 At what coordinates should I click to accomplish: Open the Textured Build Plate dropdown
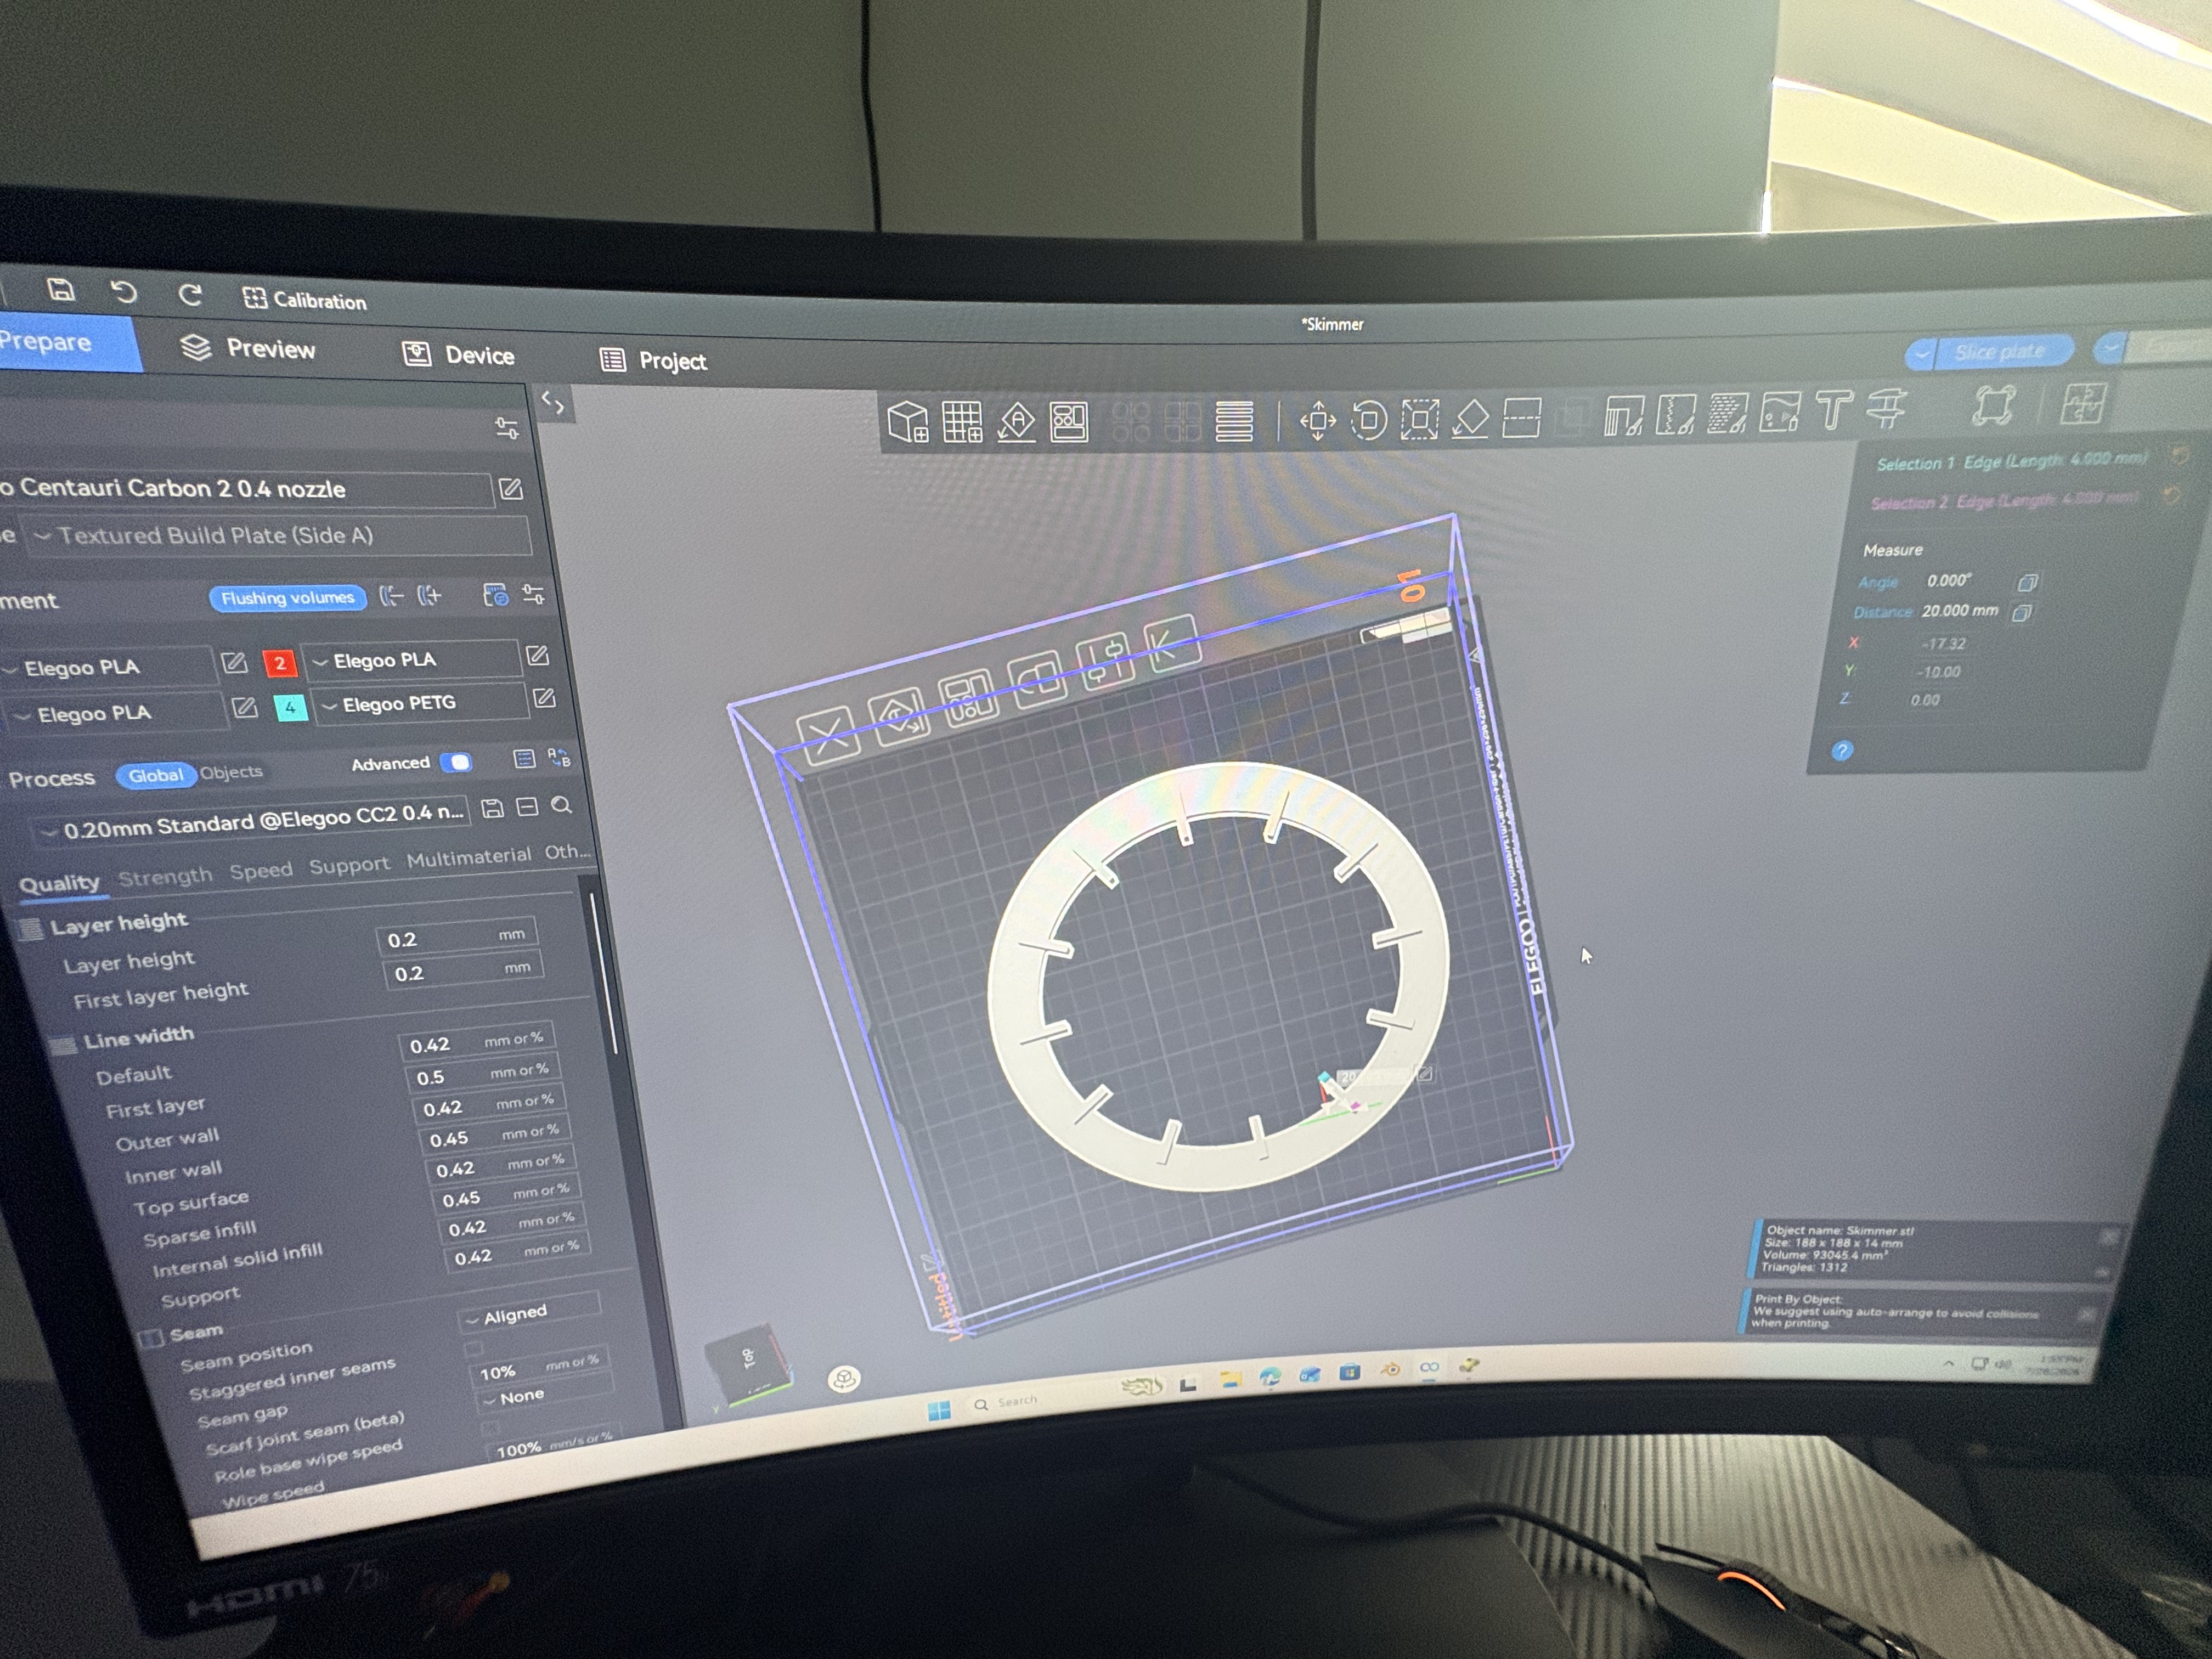(x=277, y=535)
